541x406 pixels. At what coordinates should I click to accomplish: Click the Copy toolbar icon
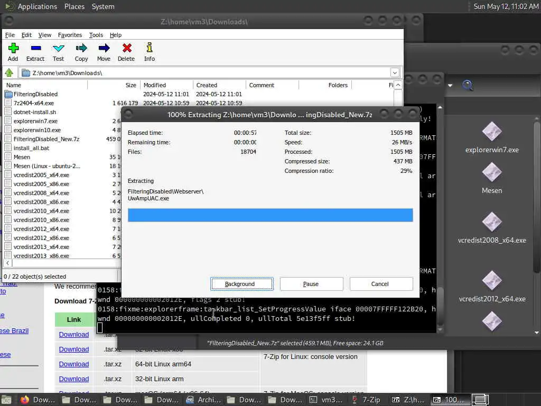(x=81, y=52)
